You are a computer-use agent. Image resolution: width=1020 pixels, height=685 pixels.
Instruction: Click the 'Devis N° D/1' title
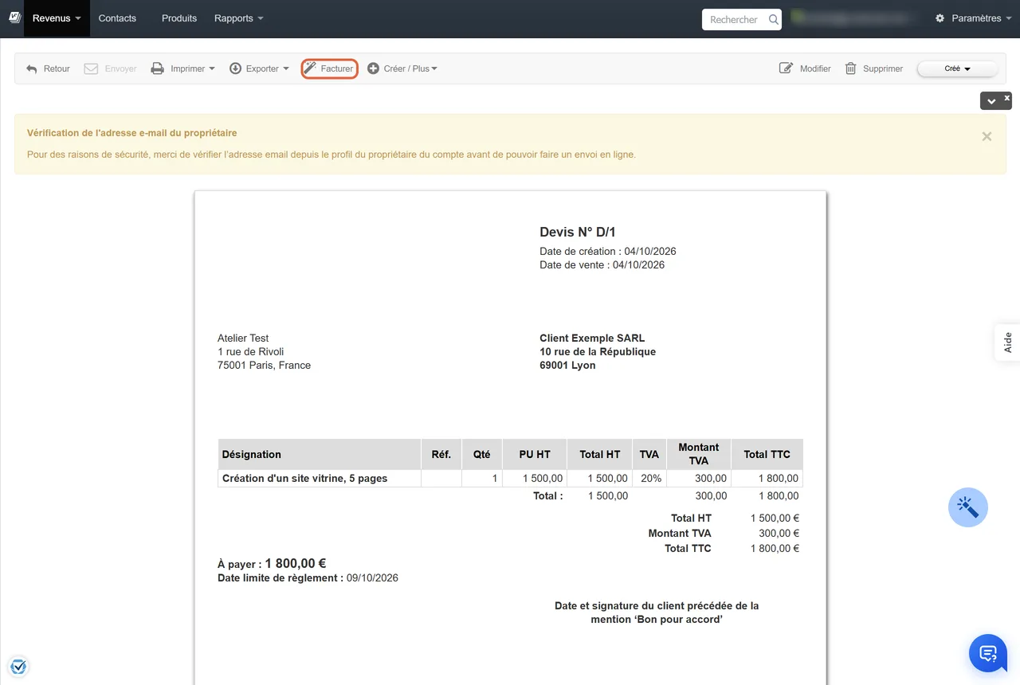(578, 232)
